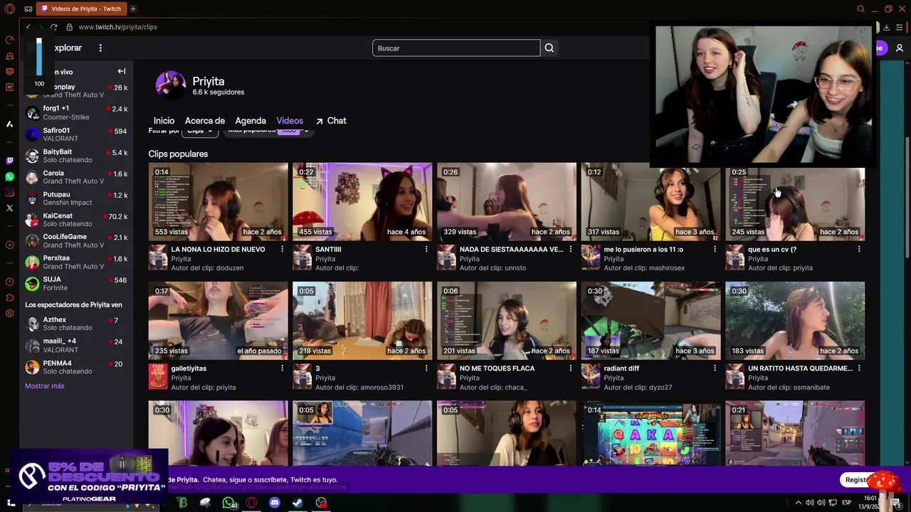
Task: Open Discord from the Windows taskbar
Action: tap(275, 503)
